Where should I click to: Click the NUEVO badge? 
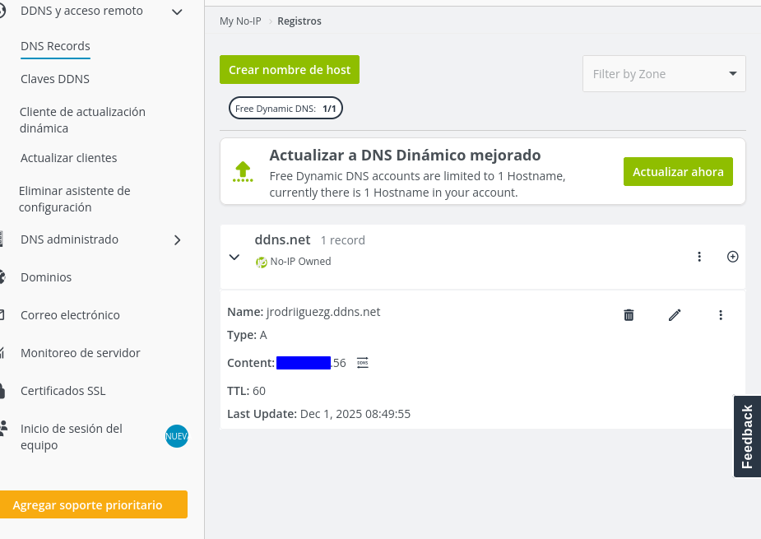coord(177,436)
